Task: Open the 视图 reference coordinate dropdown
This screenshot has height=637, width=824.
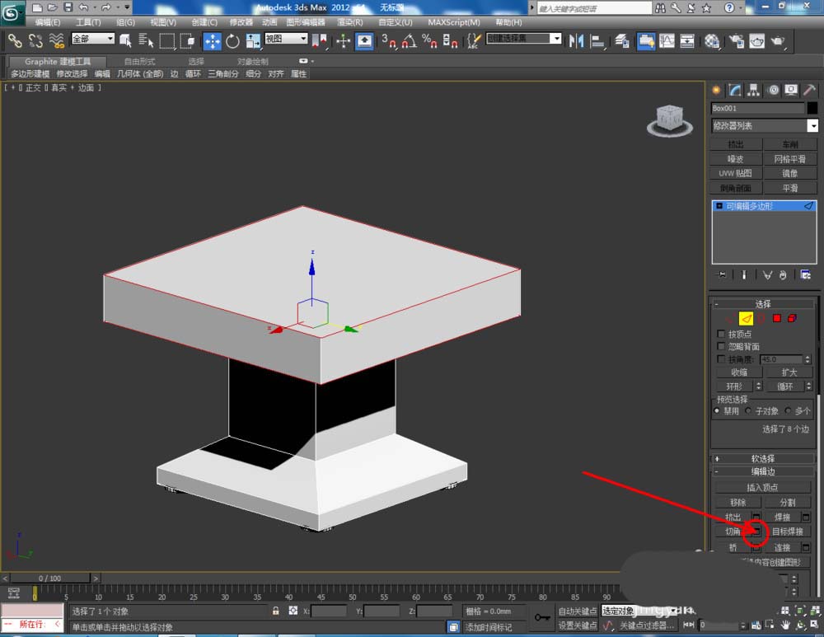Action: [x=286, y=39]
